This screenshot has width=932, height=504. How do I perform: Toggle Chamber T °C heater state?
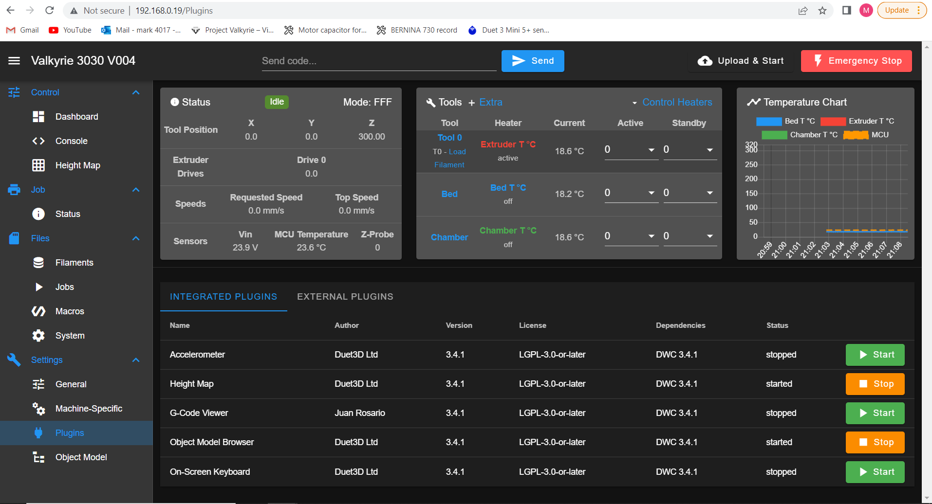[508, 231]
